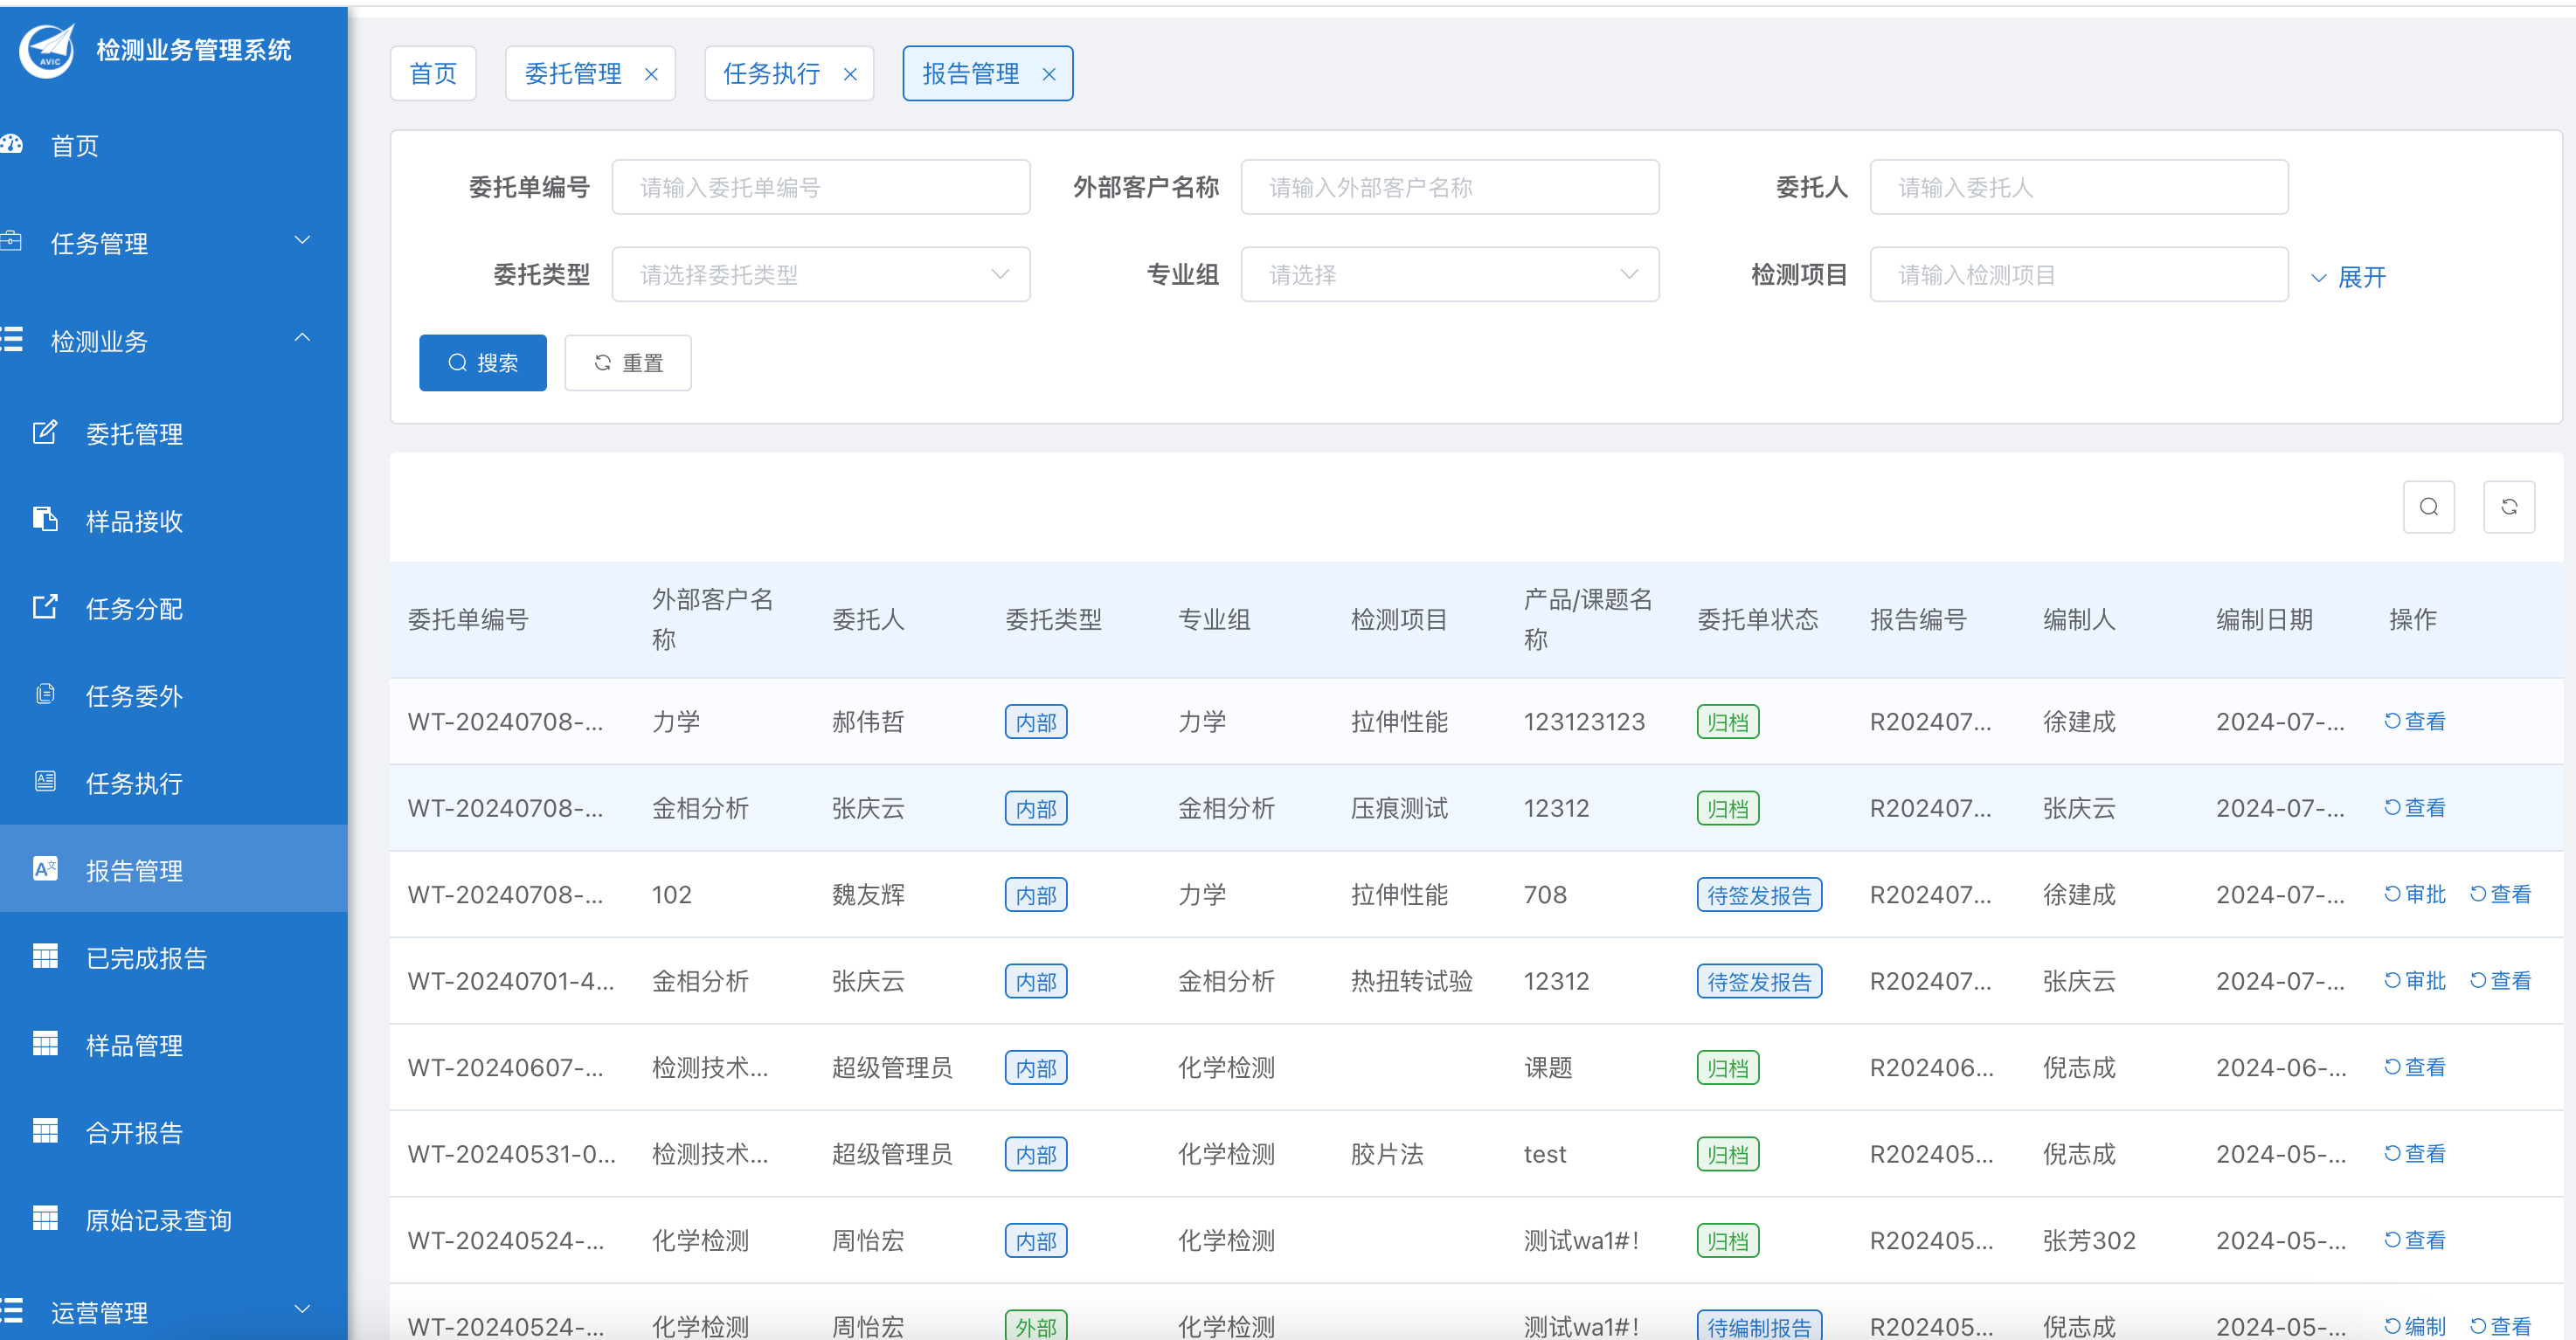Click 查看 for 热扭转试验 row

click(2501, 980)
